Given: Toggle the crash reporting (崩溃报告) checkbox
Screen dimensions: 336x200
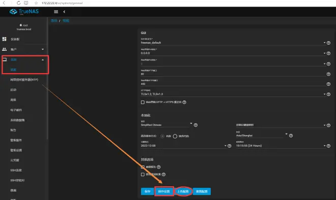Looking at the screenshot, I should (x=143, y=167).
